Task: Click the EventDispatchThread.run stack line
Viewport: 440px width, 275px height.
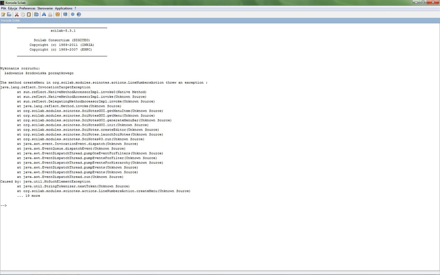Action: (x=70, y=177)
